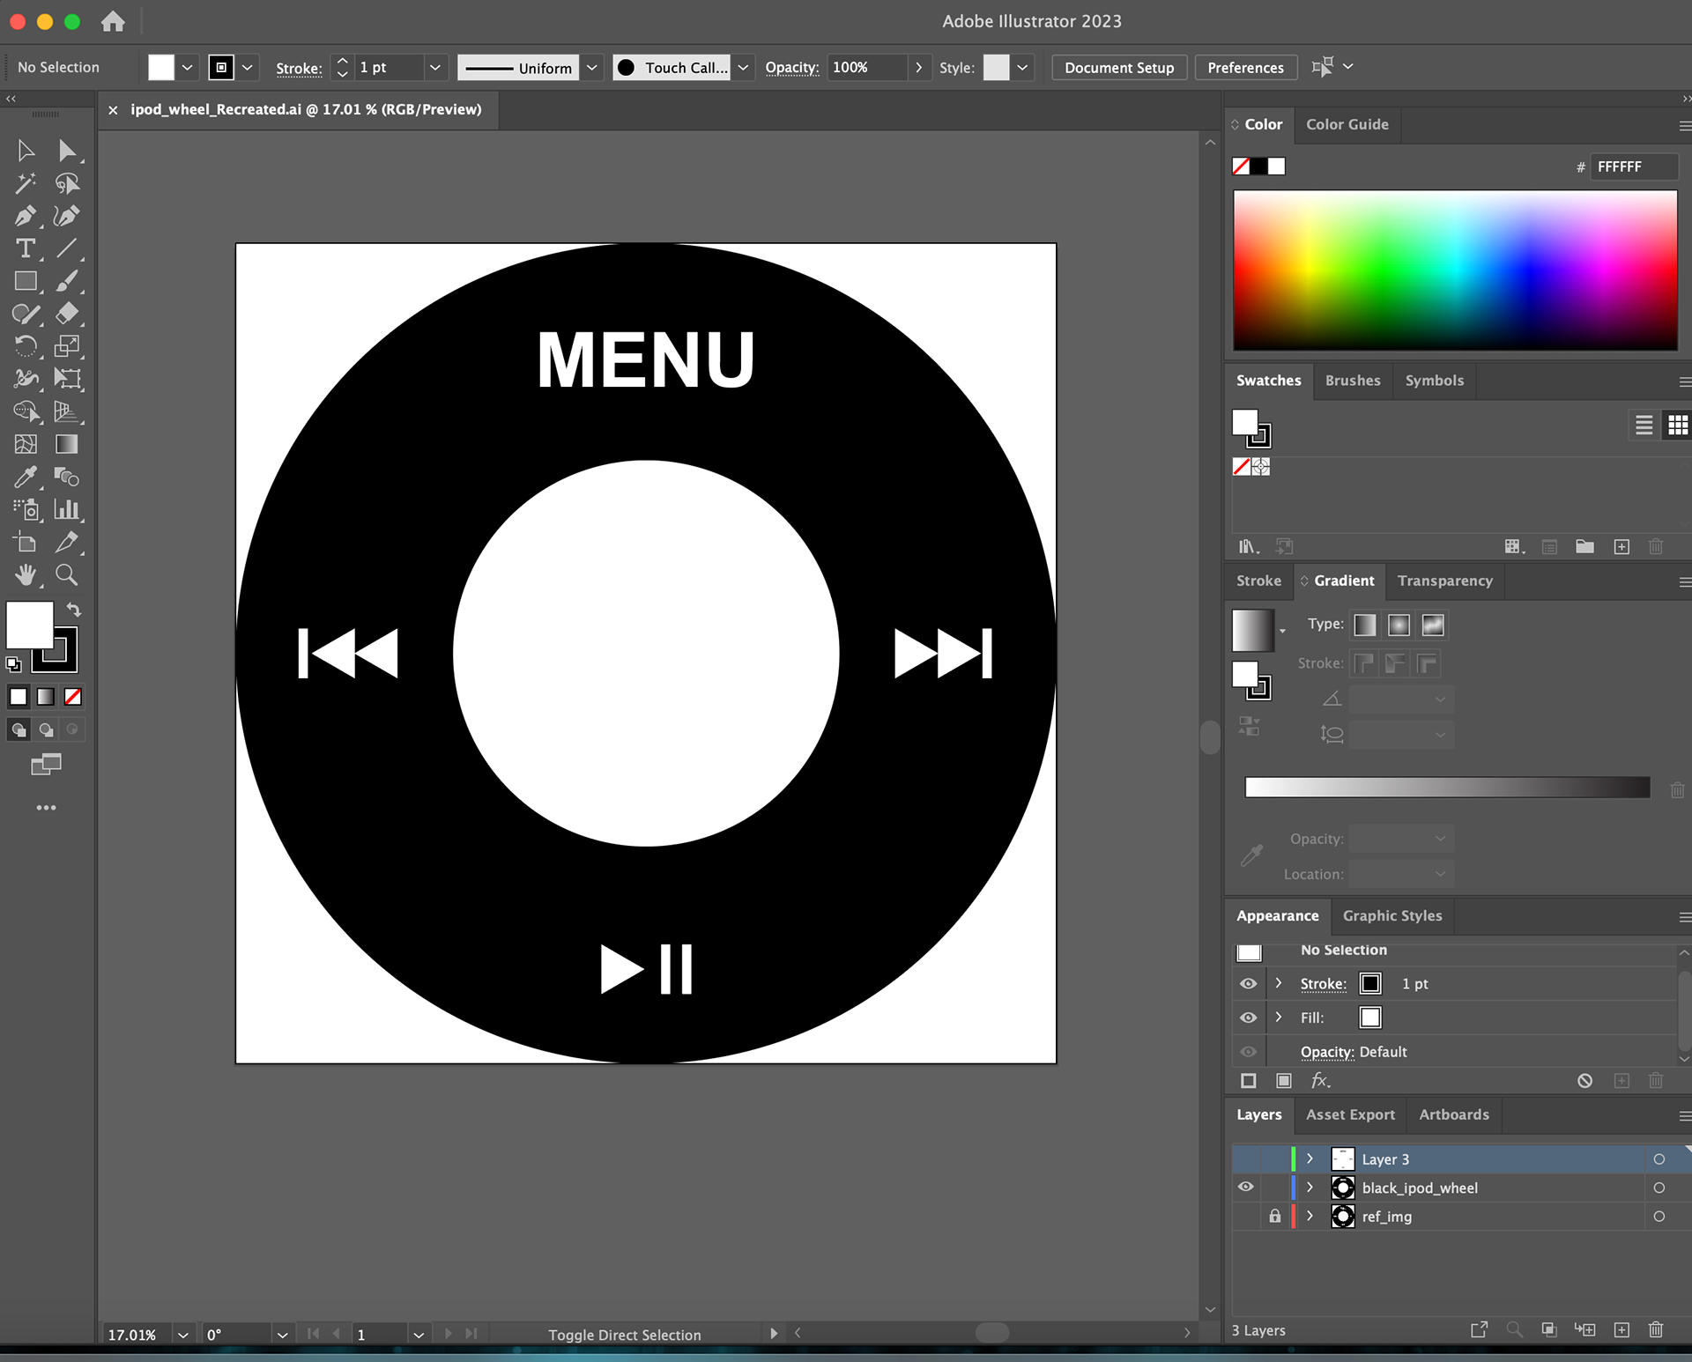This screenshot has height=1362, width=1692.
Task: Open Graphic Style dropdown
Action: (x=1022, y=67)
